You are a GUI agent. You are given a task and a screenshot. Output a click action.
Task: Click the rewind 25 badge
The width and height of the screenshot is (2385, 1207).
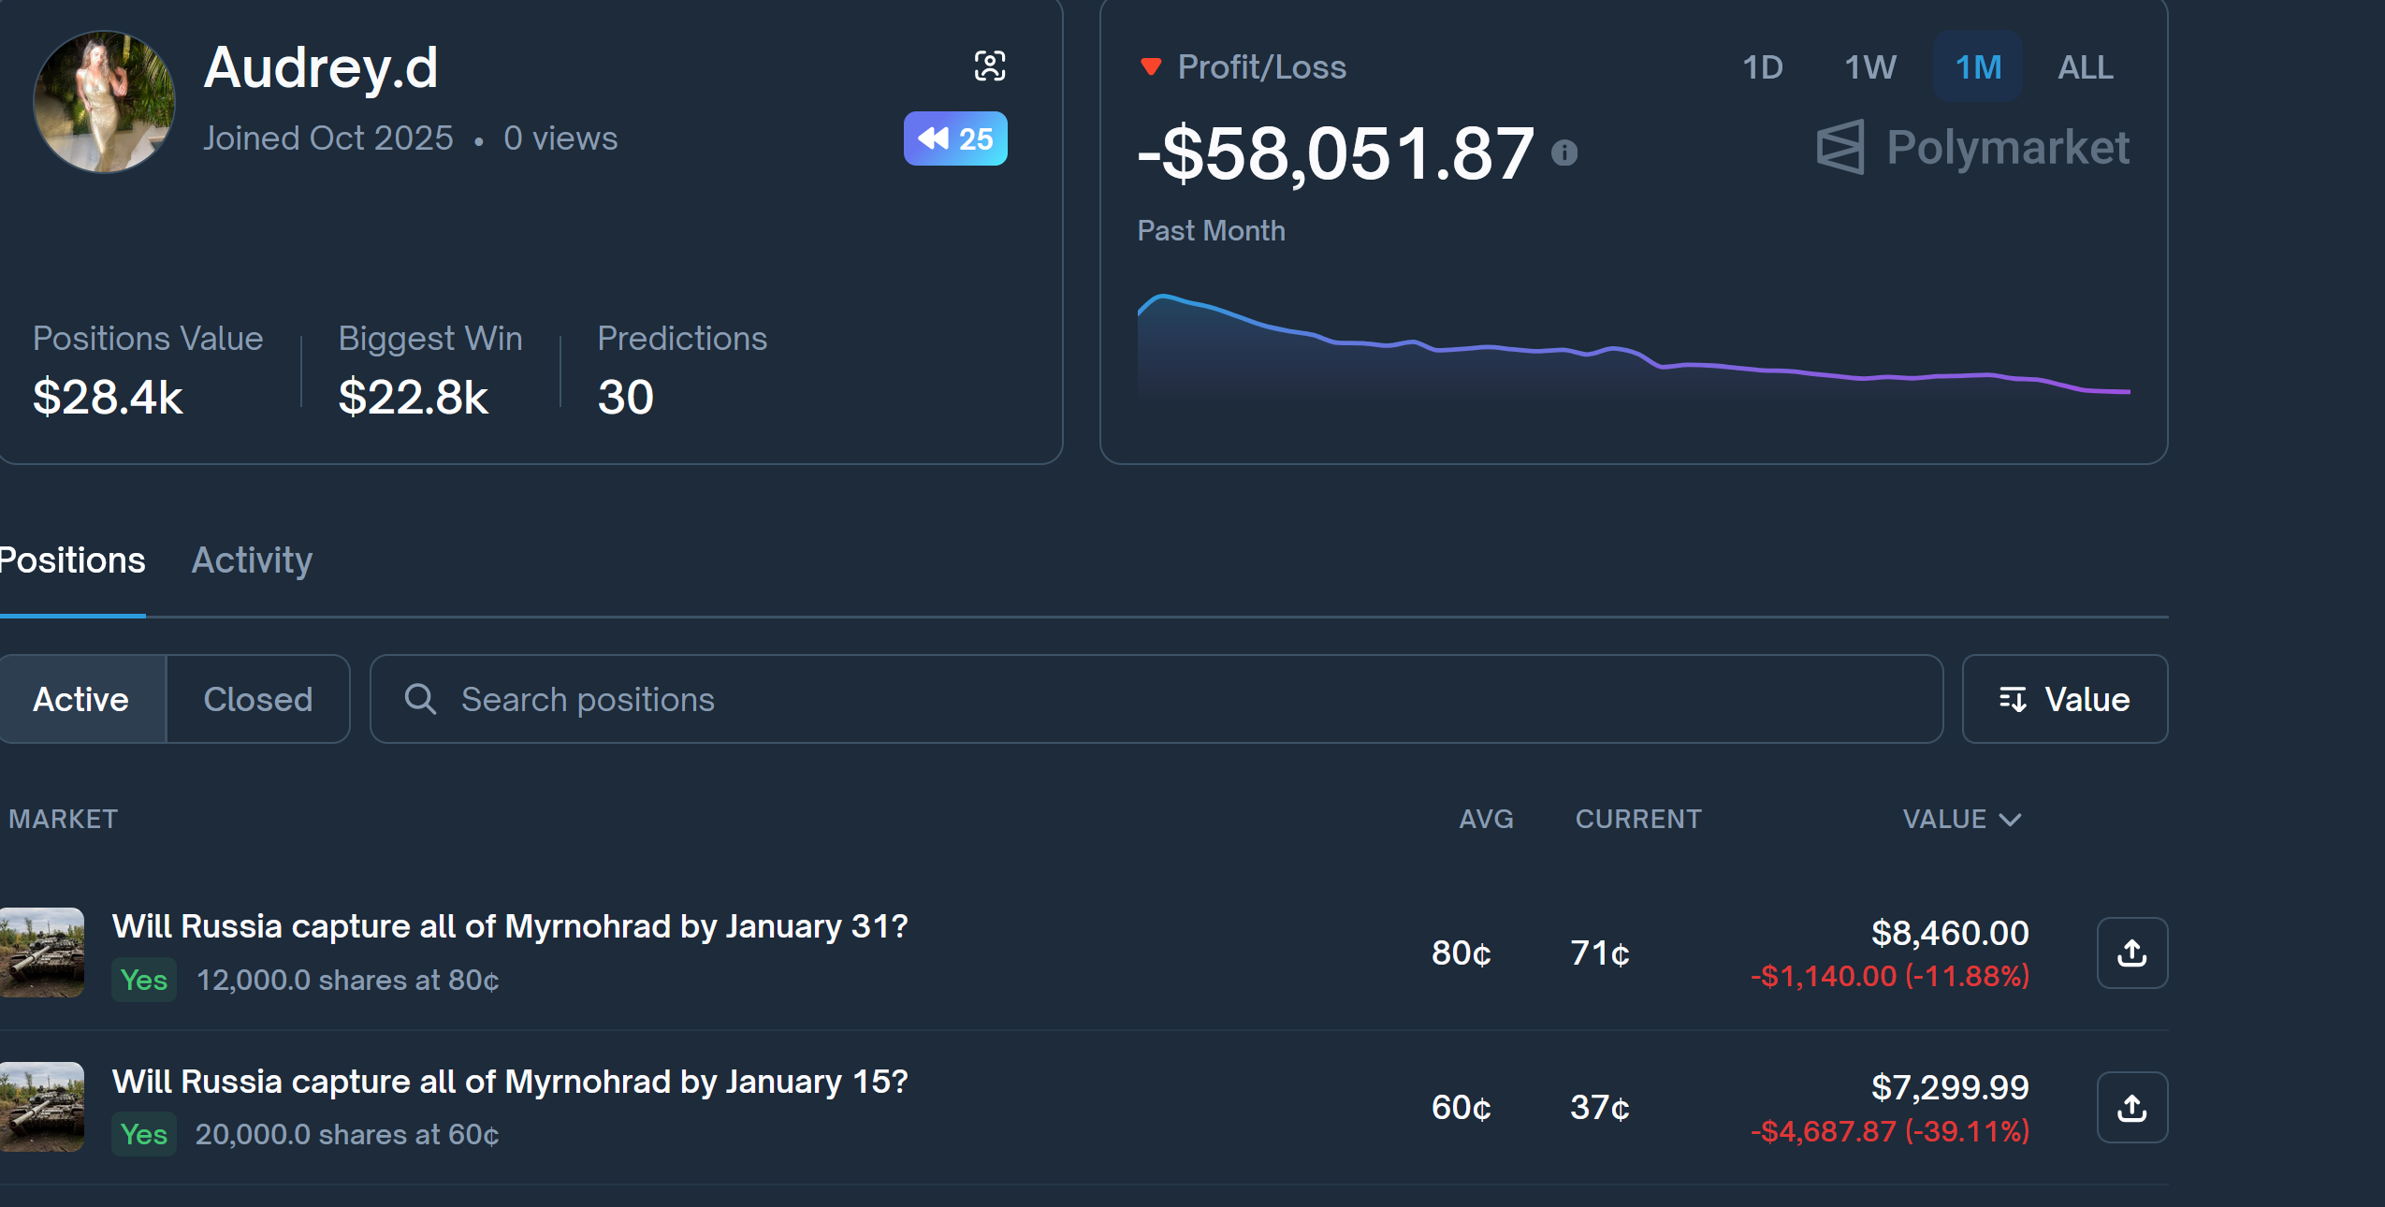click(954, 138)
